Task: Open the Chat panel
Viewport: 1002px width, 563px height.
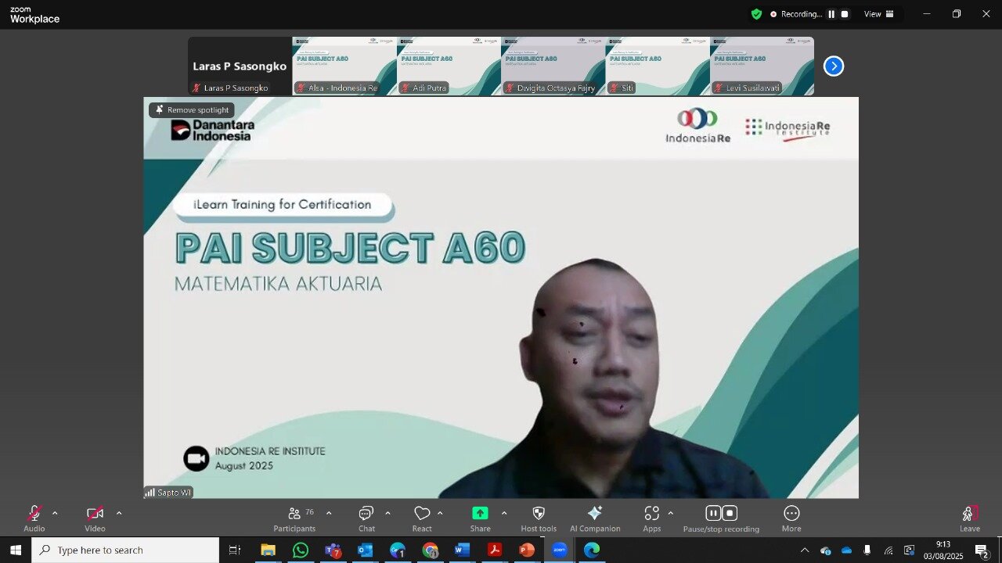Action: coord(366,518)
